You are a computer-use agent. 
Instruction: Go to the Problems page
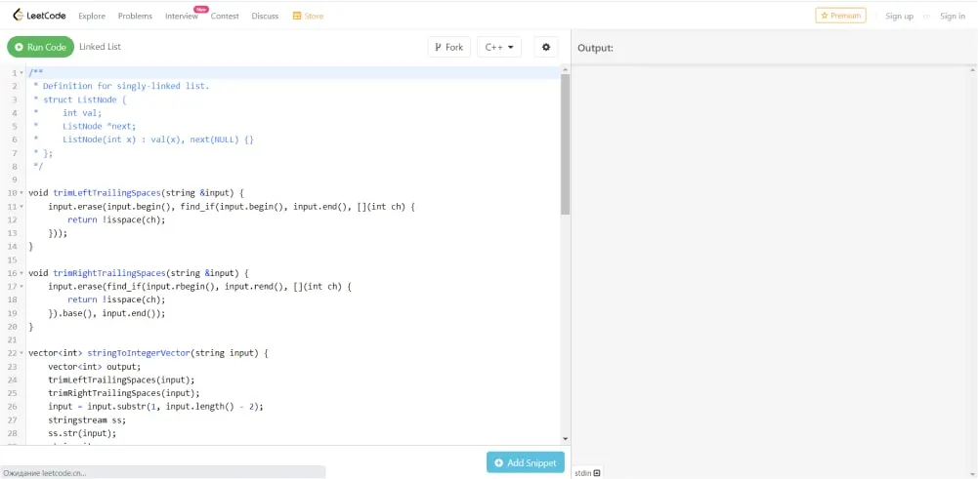click(x=135, y=17)
